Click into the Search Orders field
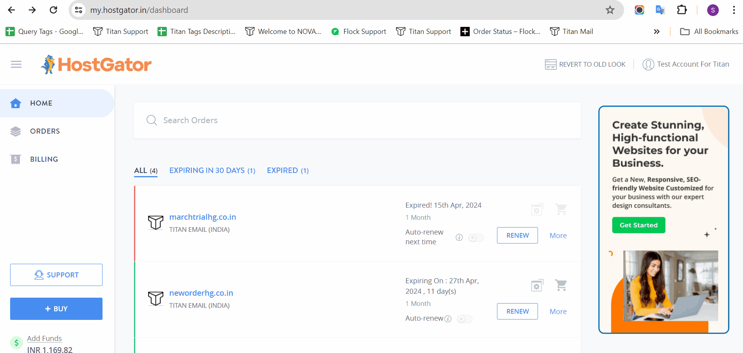 [x=357, y=120]
